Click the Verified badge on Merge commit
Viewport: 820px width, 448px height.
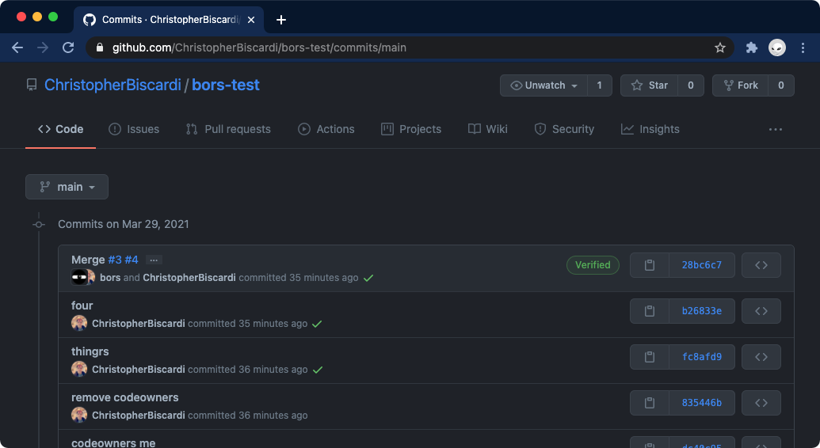[593, 265]
